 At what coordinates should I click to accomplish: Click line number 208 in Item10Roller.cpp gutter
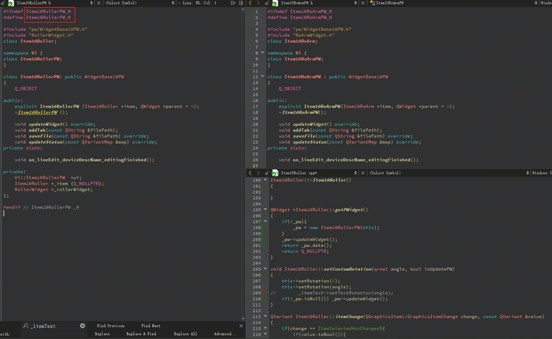coord(257,287)
